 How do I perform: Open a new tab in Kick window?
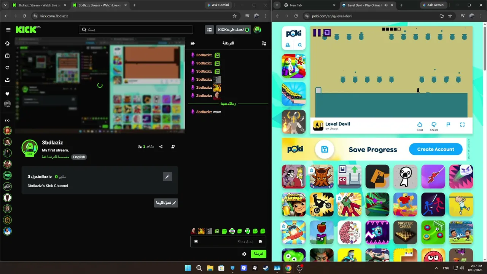coord(135,5)
